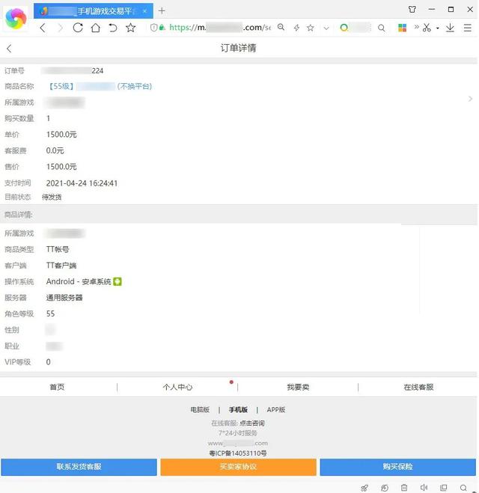Click the skin/shirt icon in title bar

click(x=412, y=10)
